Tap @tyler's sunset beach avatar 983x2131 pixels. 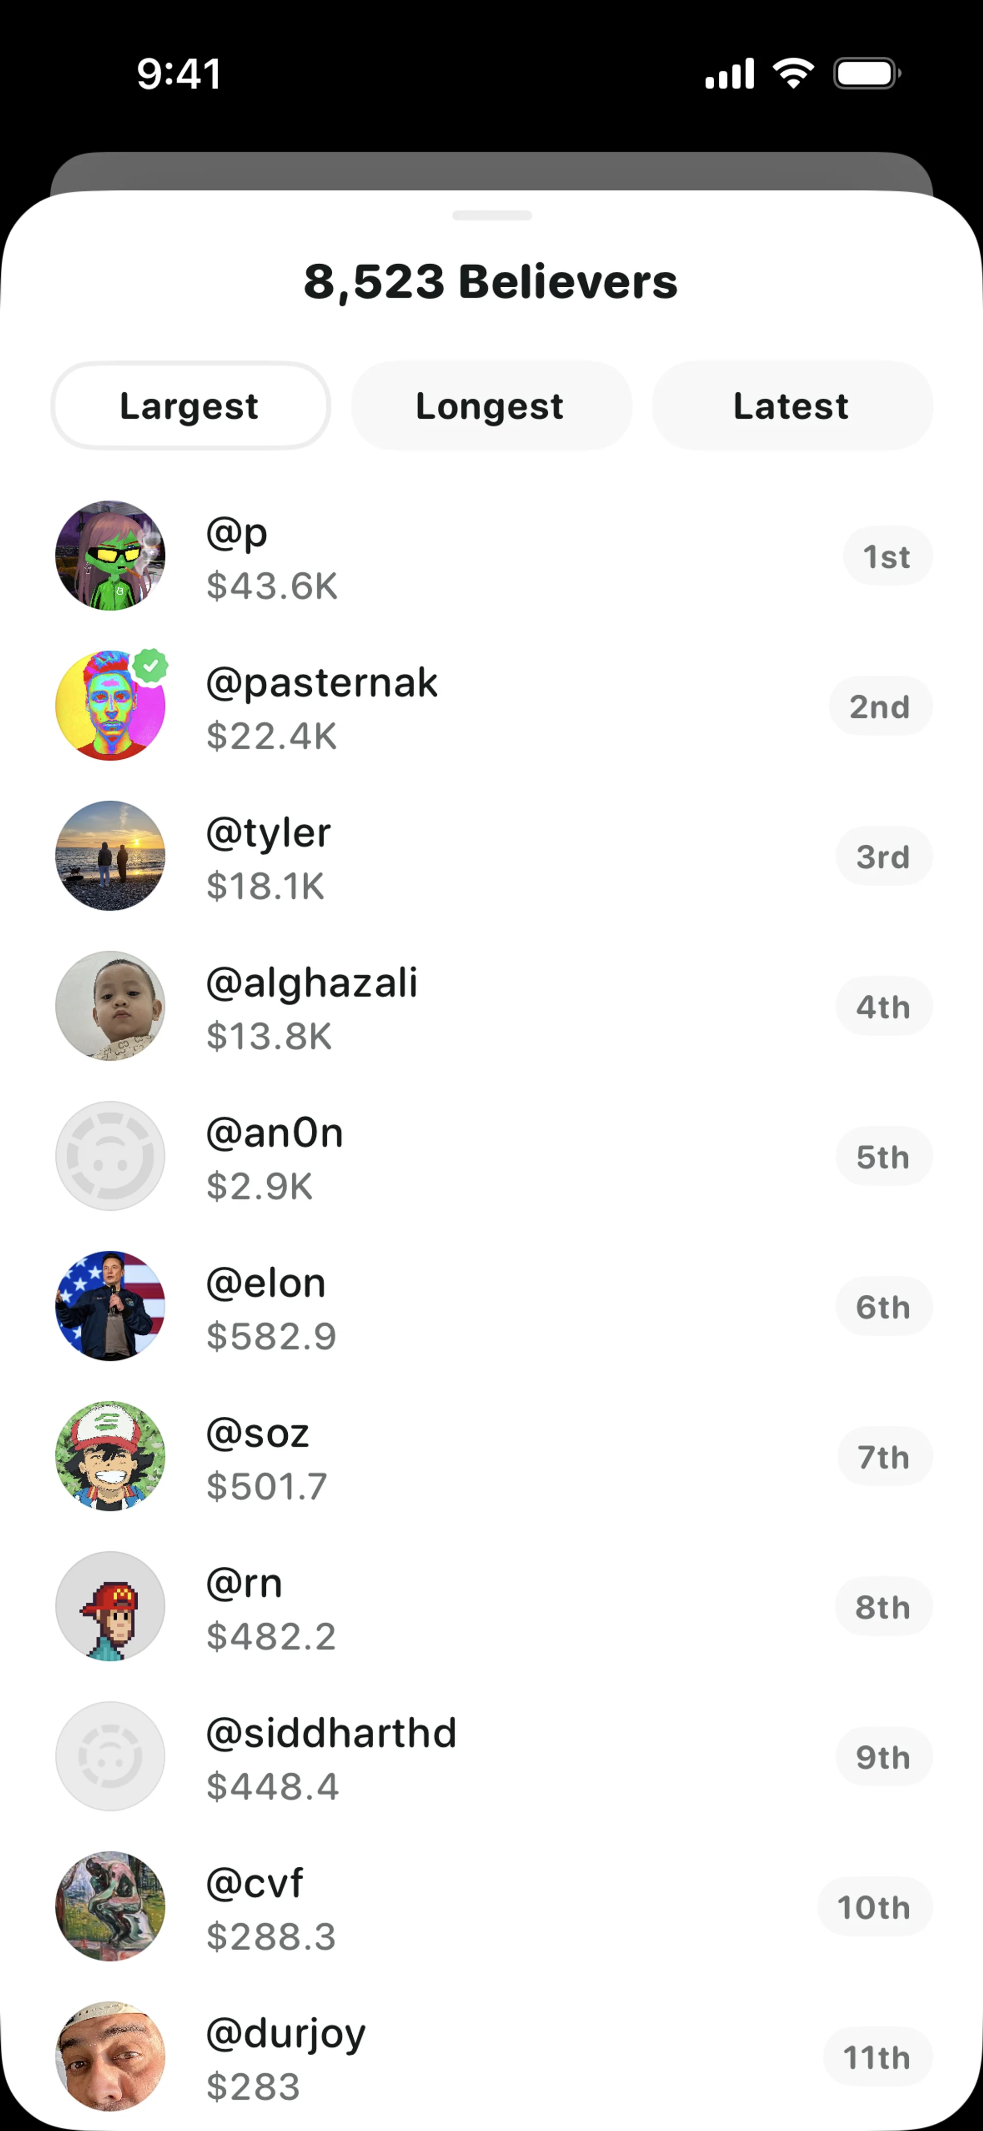pyautogui.click(x=110, y=856)
